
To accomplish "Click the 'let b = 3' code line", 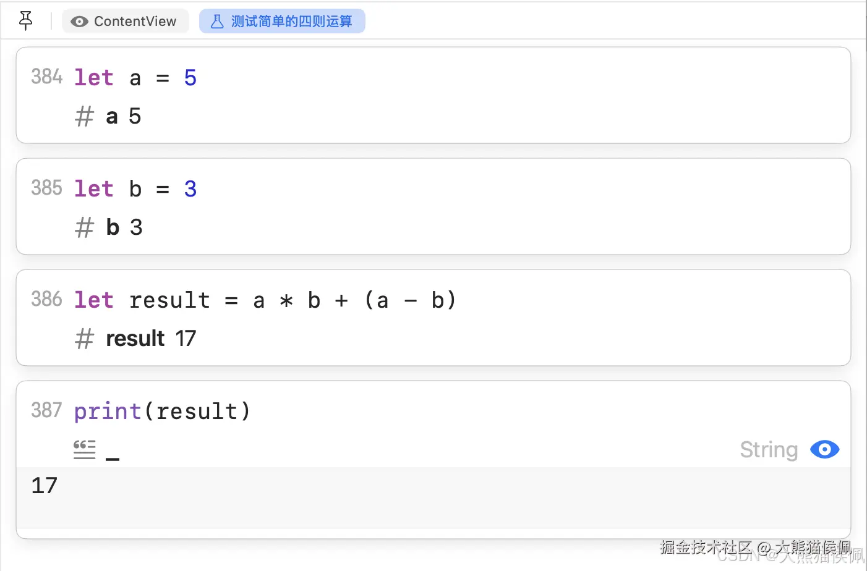I will pyautogui.click(x=135, y=189).
